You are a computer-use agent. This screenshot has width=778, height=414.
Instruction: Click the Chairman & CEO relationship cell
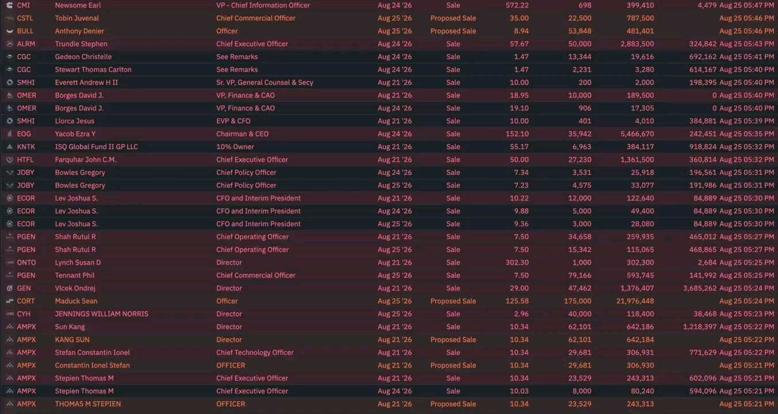tap(242, 134)
